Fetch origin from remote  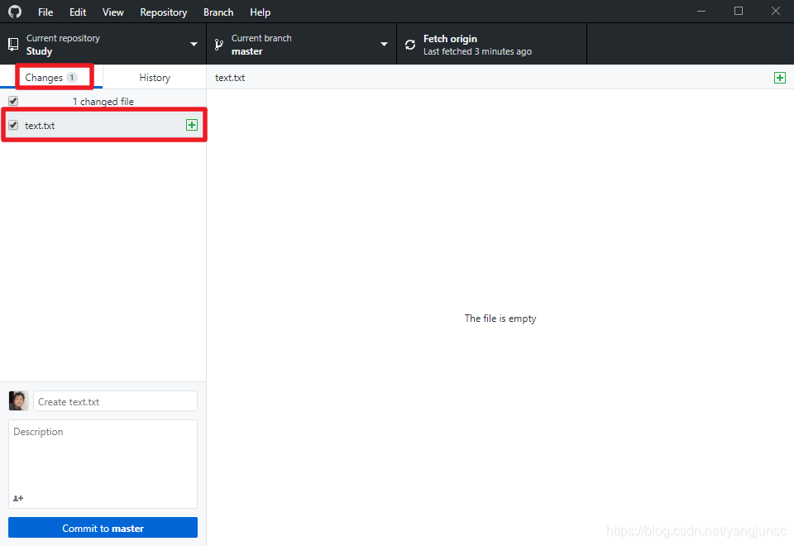point(491,45)
